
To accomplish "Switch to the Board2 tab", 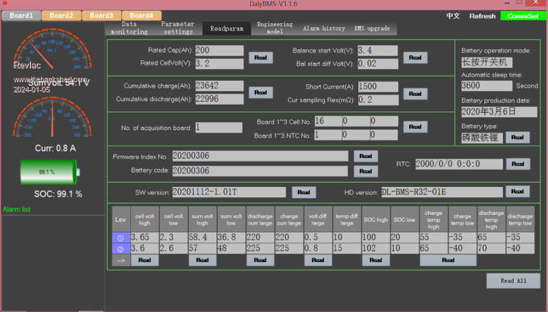I will pyautogui.click(x=61, y=15).
